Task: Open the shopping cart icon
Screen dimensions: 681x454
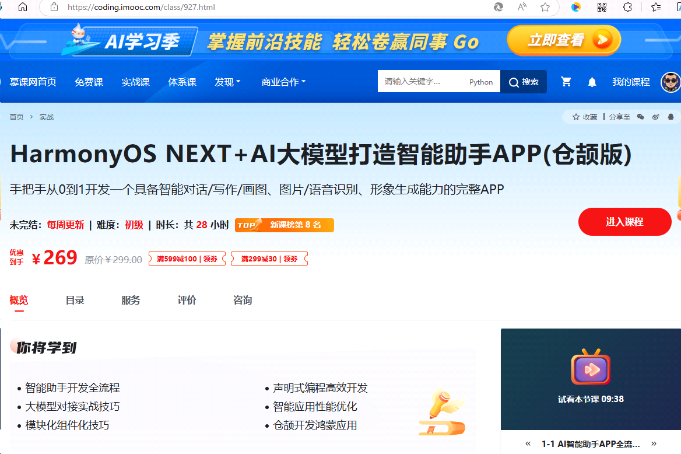Action: 566,82
